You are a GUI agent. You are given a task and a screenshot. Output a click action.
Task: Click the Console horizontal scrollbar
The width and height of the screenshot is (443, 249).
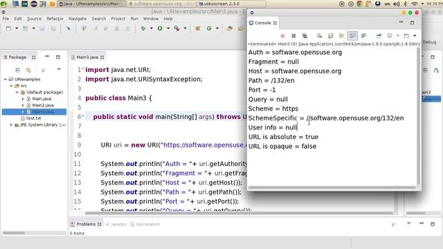point(332,187)
